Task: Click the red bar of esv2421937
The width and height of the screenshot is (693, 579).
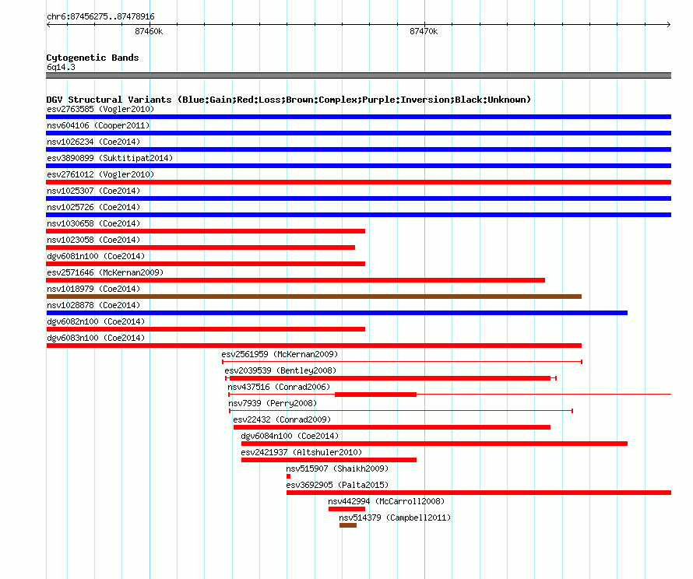Action: tap(329, 460)
